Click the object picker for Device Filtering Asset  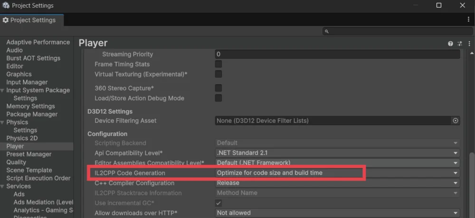tap(456, 121)
